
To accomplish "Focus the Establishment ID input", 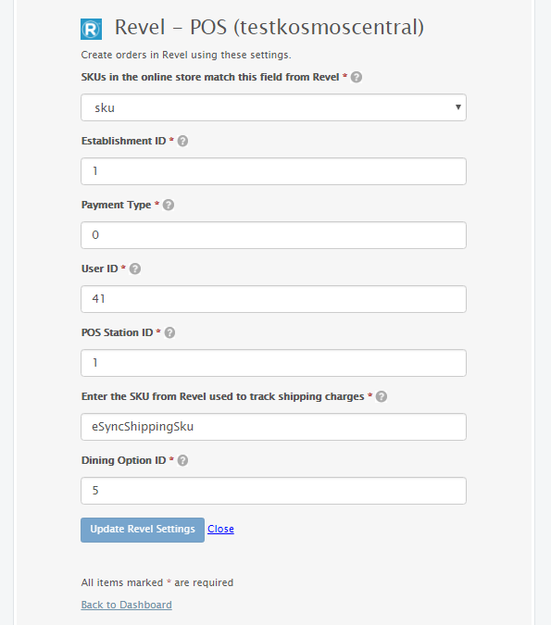I will (273, 171).
